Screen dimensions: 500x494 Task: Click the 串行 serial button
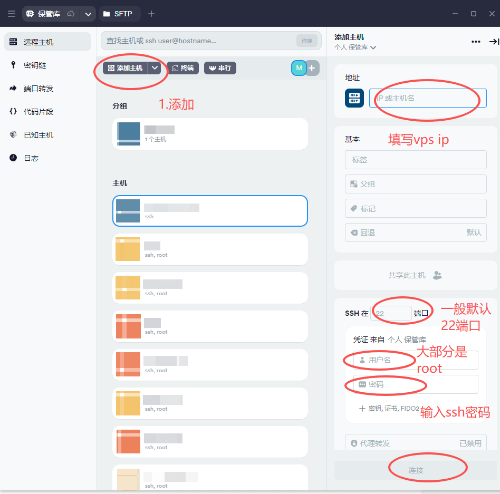(x=220, y=68)
